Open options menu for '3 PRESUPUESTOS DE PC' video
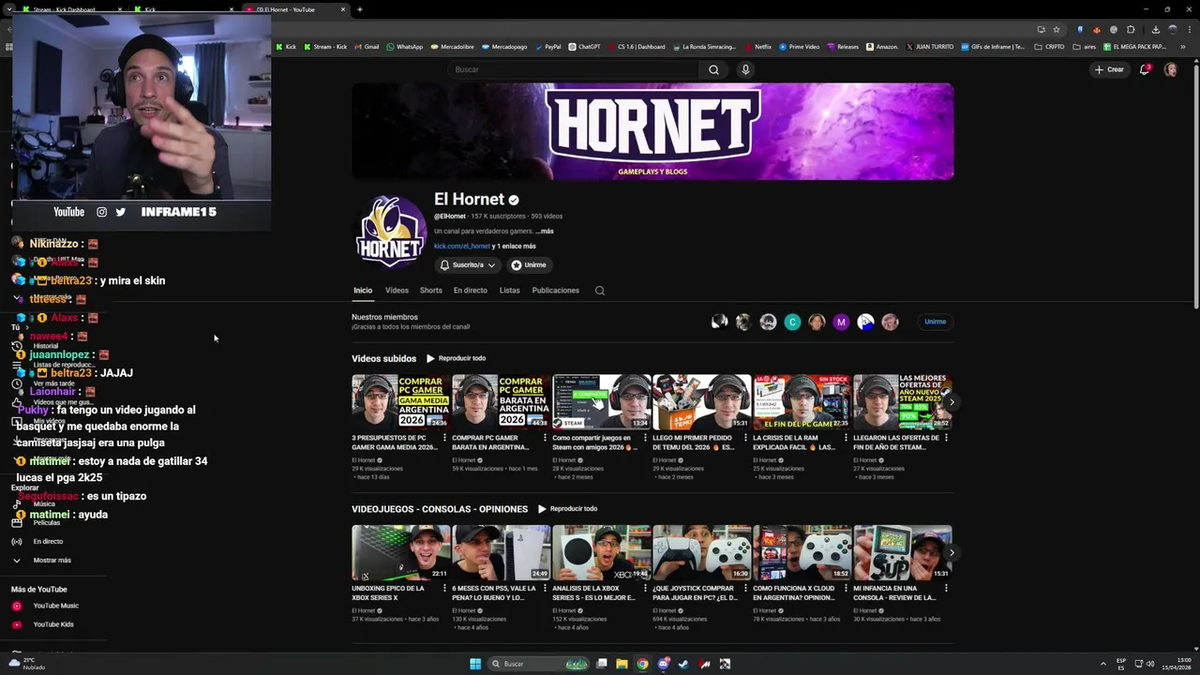Image resolution: width=1200 pixels, height=675 pixels. coord(444,438)
